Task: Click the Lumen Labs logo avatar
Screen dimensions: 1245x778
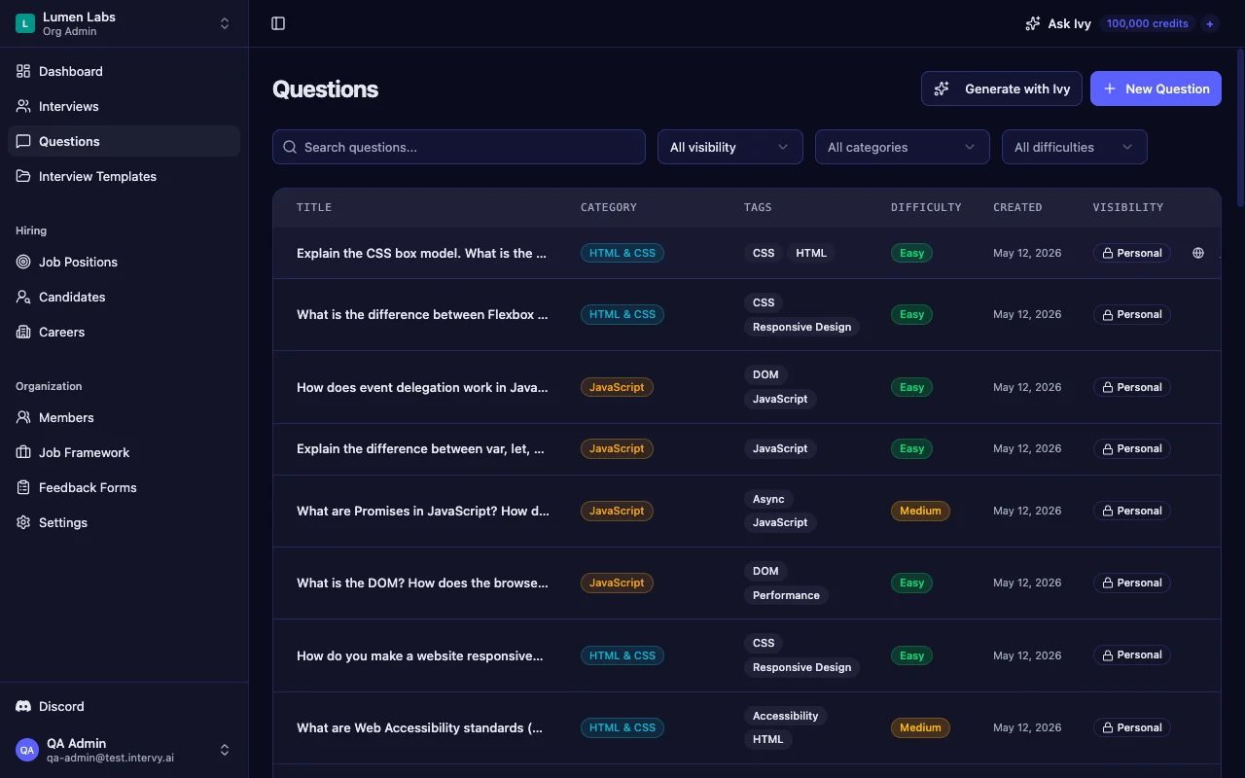Action: pyautogui.click(x=25, y=23)
